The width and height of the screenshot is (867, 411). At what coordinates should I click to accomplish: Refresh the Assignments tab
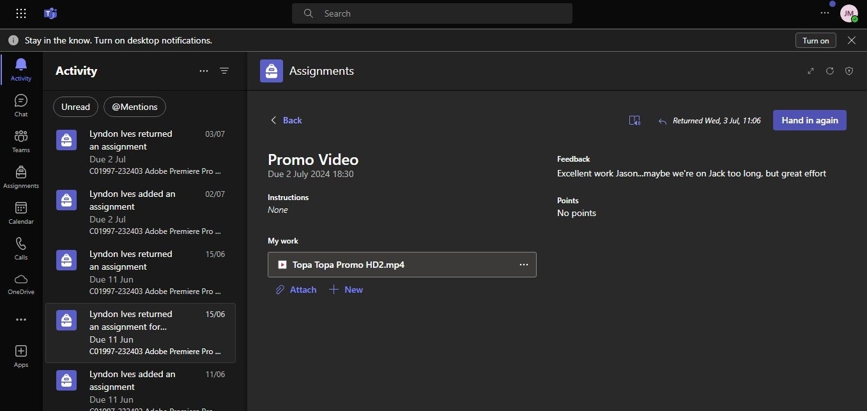click(830, 71)
